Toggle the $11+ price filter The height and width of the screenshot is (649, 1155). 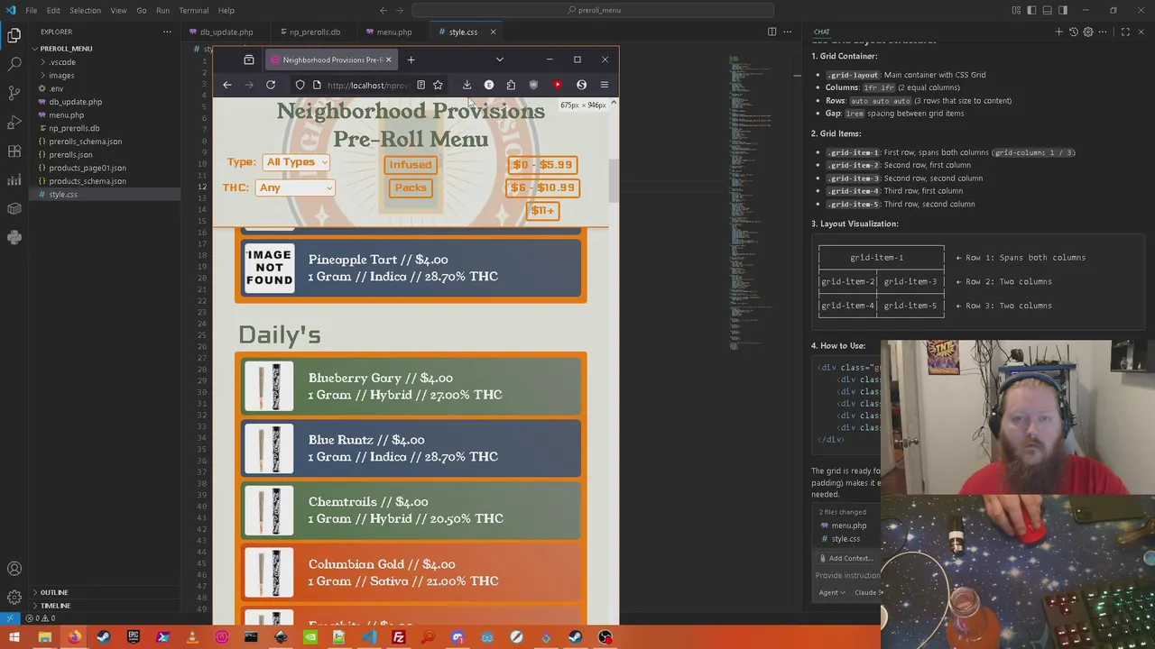542,211
